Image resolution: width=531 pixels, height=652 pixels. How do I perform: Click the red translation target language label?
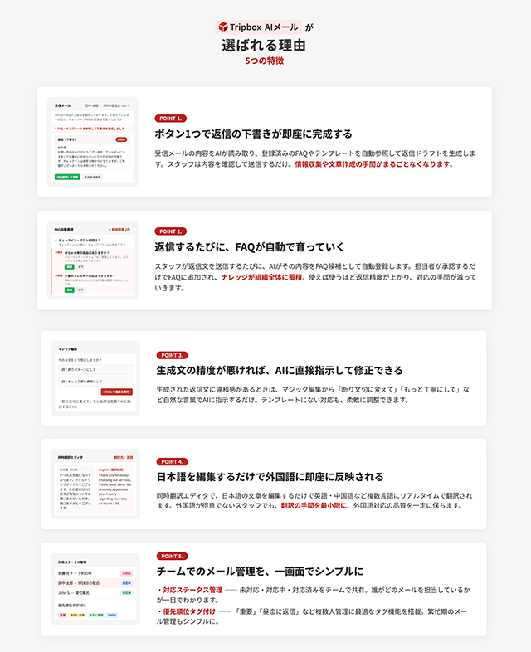[124, 457]
